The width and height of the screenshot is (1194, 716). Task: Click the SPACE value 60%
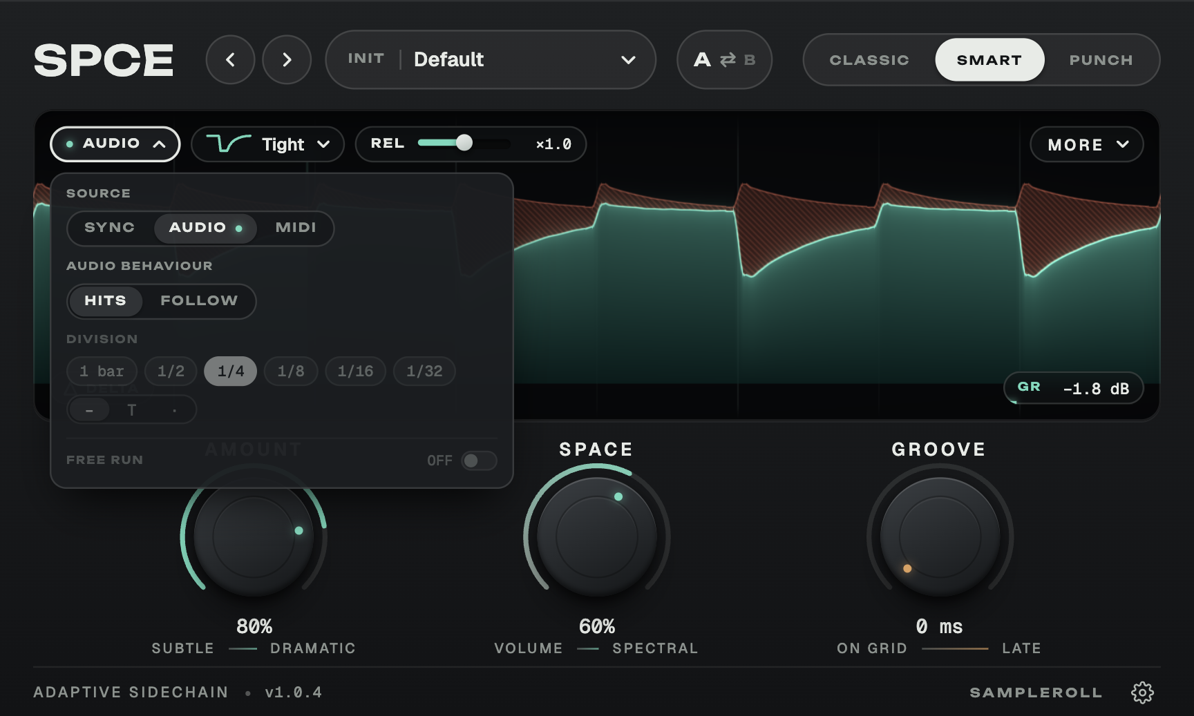pos(597,626)
